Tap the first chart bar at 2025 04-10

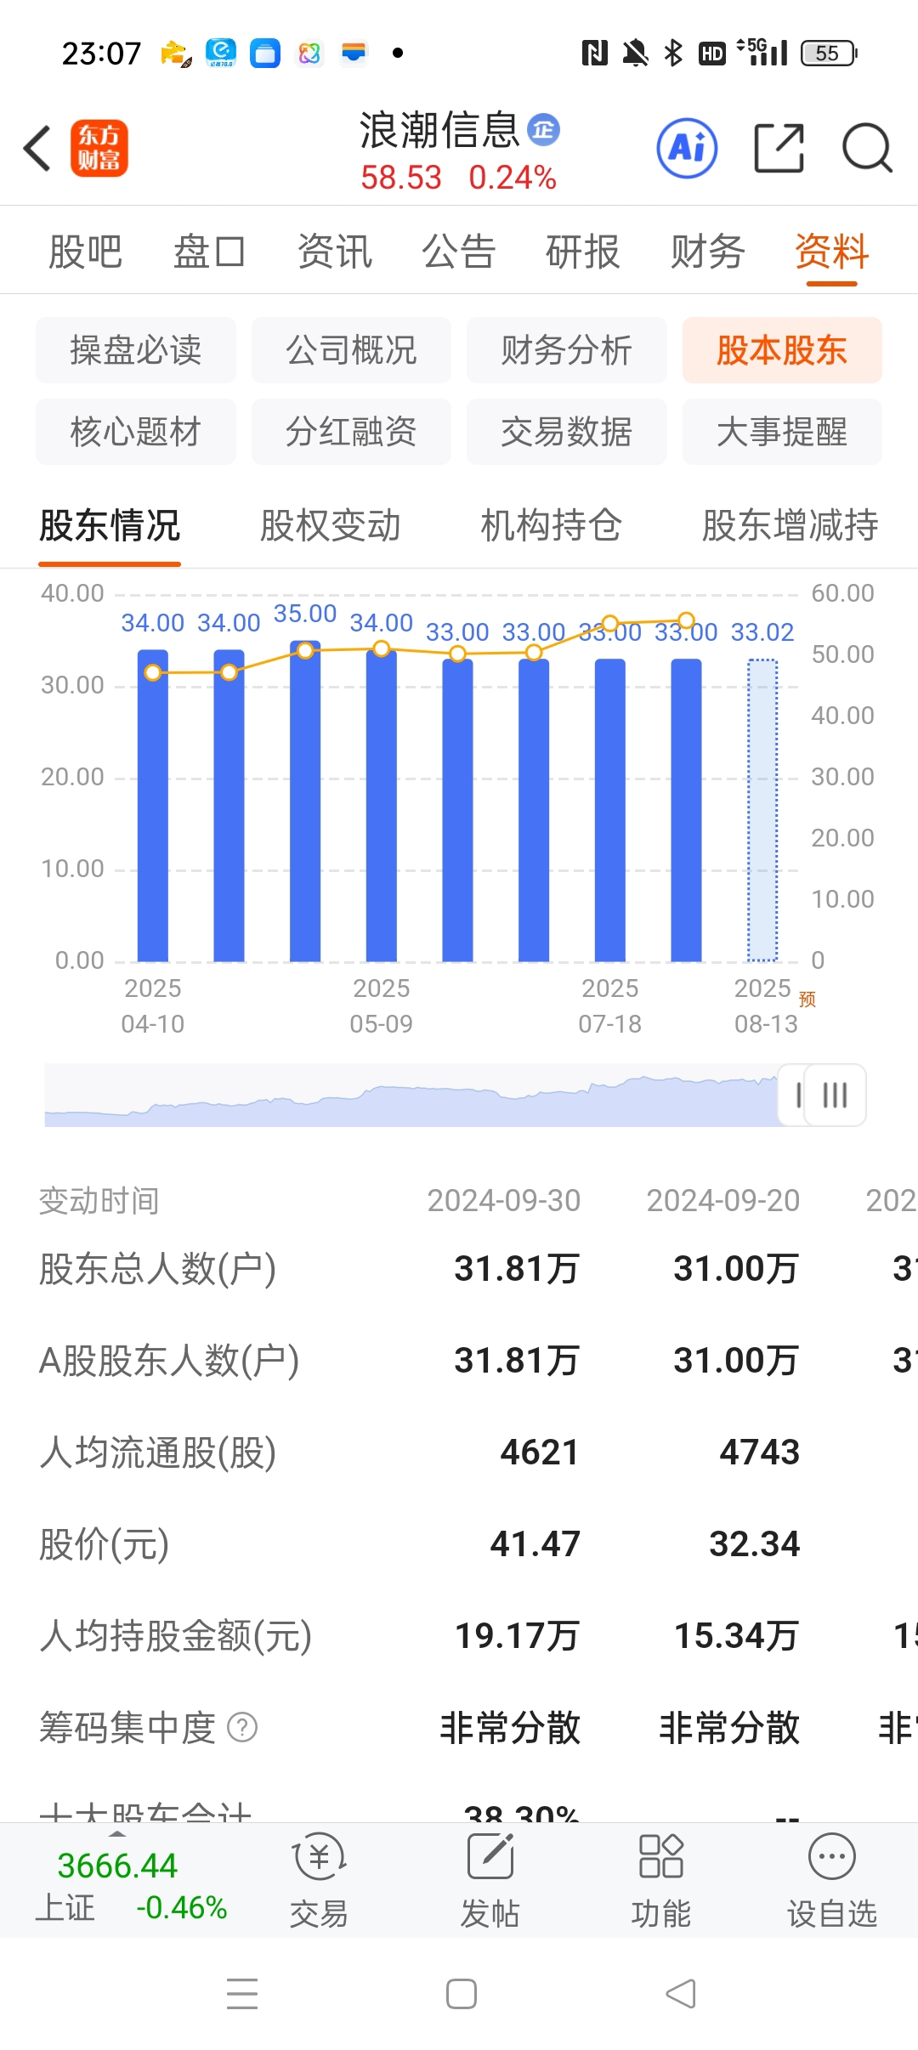click(153, 806)
